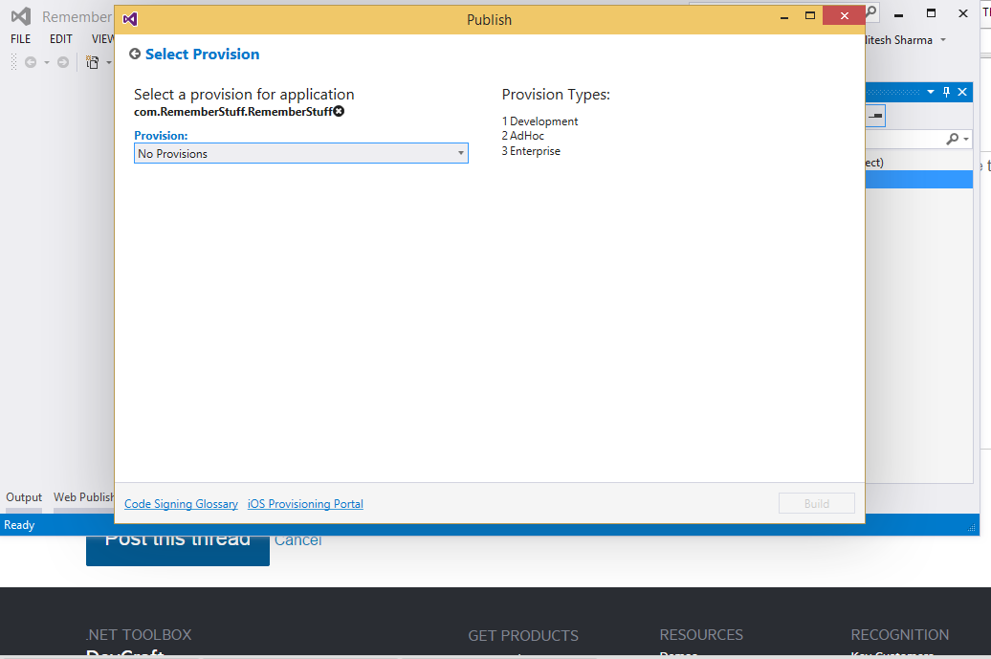Viewport: 991px width, 659px height.
Task: Click the new project toolbar icon
Action: (92, 62)
